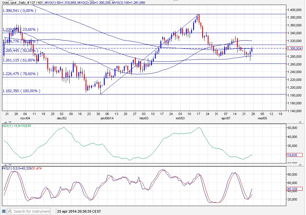This screenshot has width=306, height=215.
Task: Click the magnifier search icon
Action: [10, 211]
